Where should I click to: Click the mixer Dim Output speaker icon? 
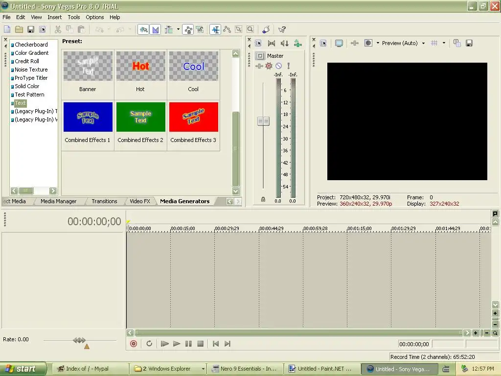point(284,43)
